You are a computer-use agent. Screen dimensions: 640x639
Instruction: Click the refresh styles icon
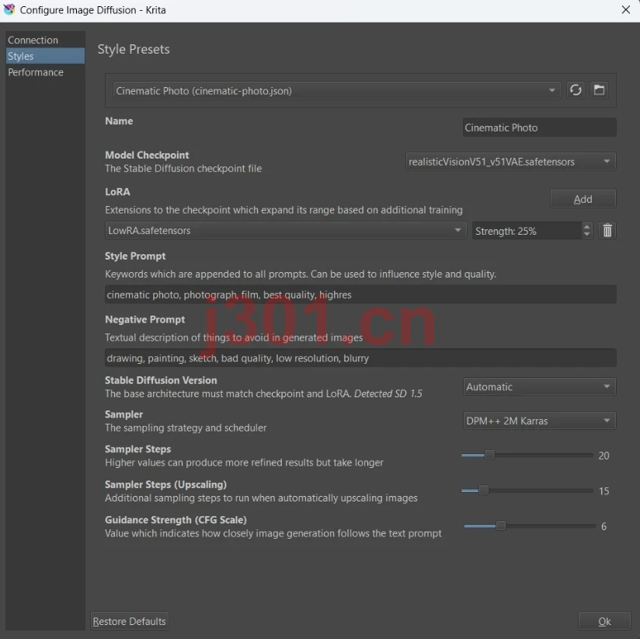coord(576,90)
